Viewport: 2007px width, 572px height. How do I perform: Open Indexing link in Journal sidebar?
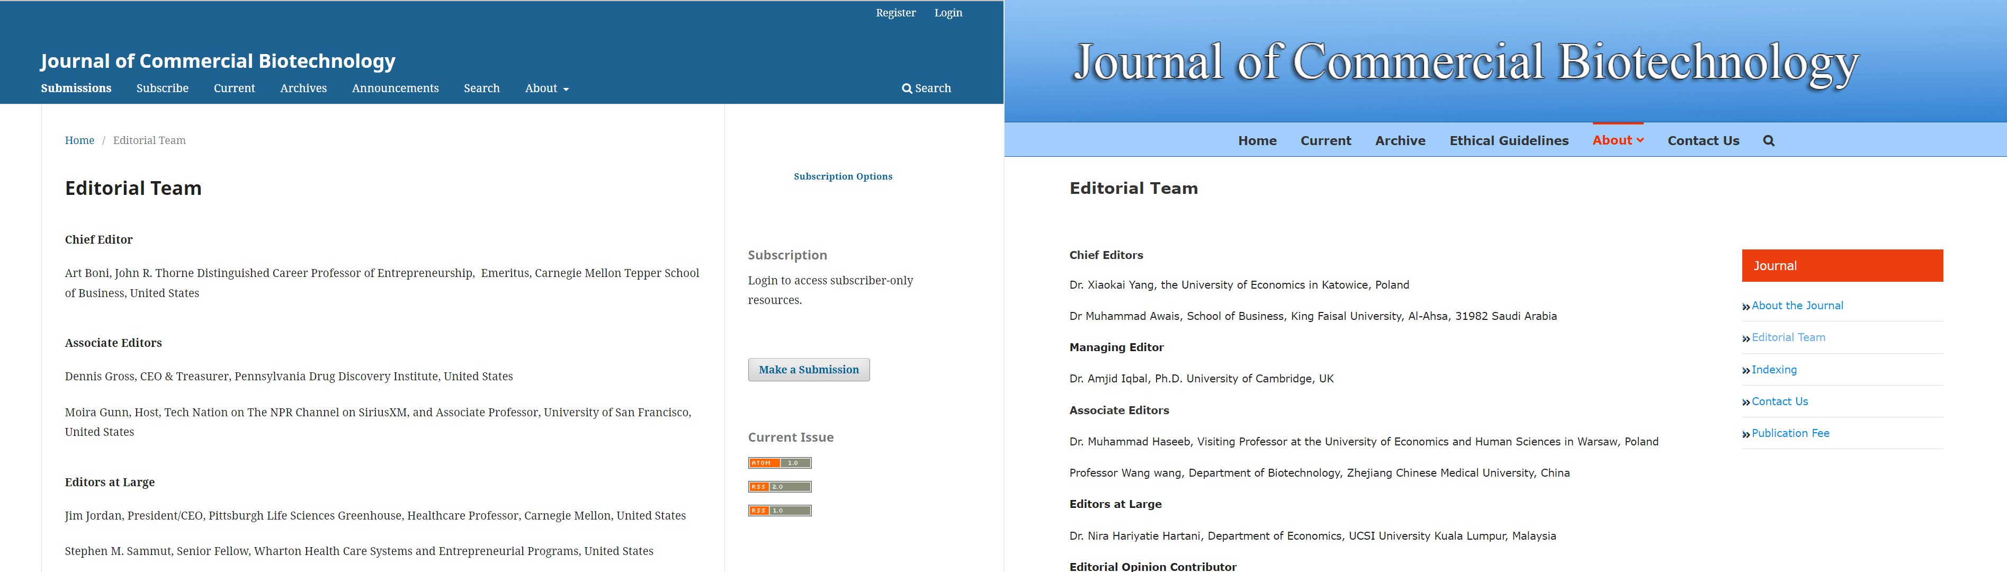tap(1774, 369)
